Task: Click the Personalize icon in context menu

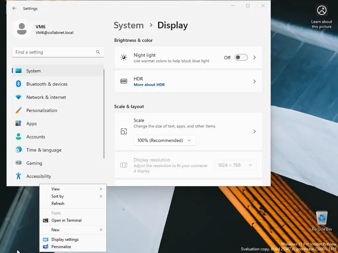Action: [46, 247]
